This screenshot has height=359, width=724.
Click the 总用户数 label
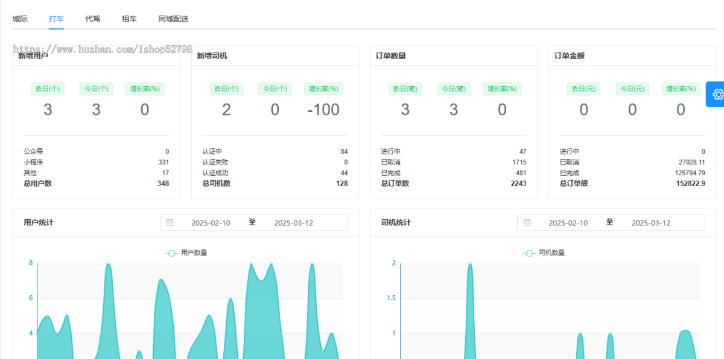click(x=37, y=184)
